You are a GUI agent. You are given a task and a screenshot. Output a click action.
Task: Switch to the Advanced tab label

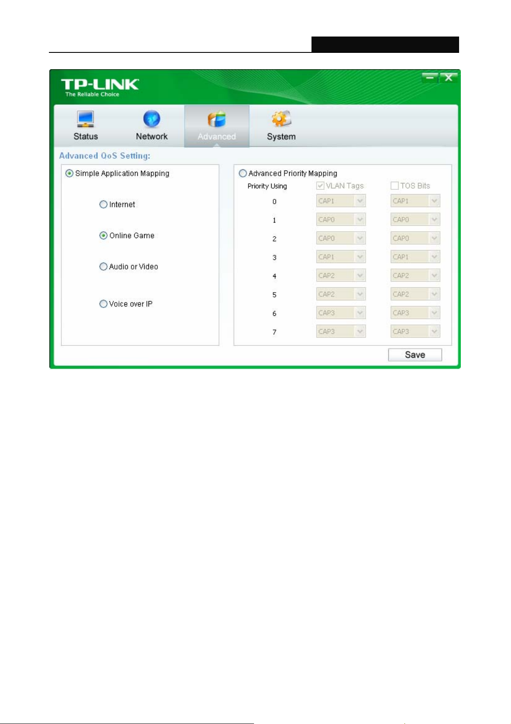217,136
